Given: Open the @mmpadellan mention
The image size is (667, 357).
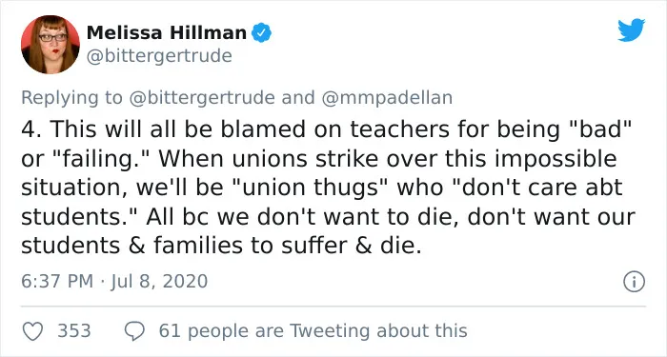Looking at the screenshot, I should 387,98.
